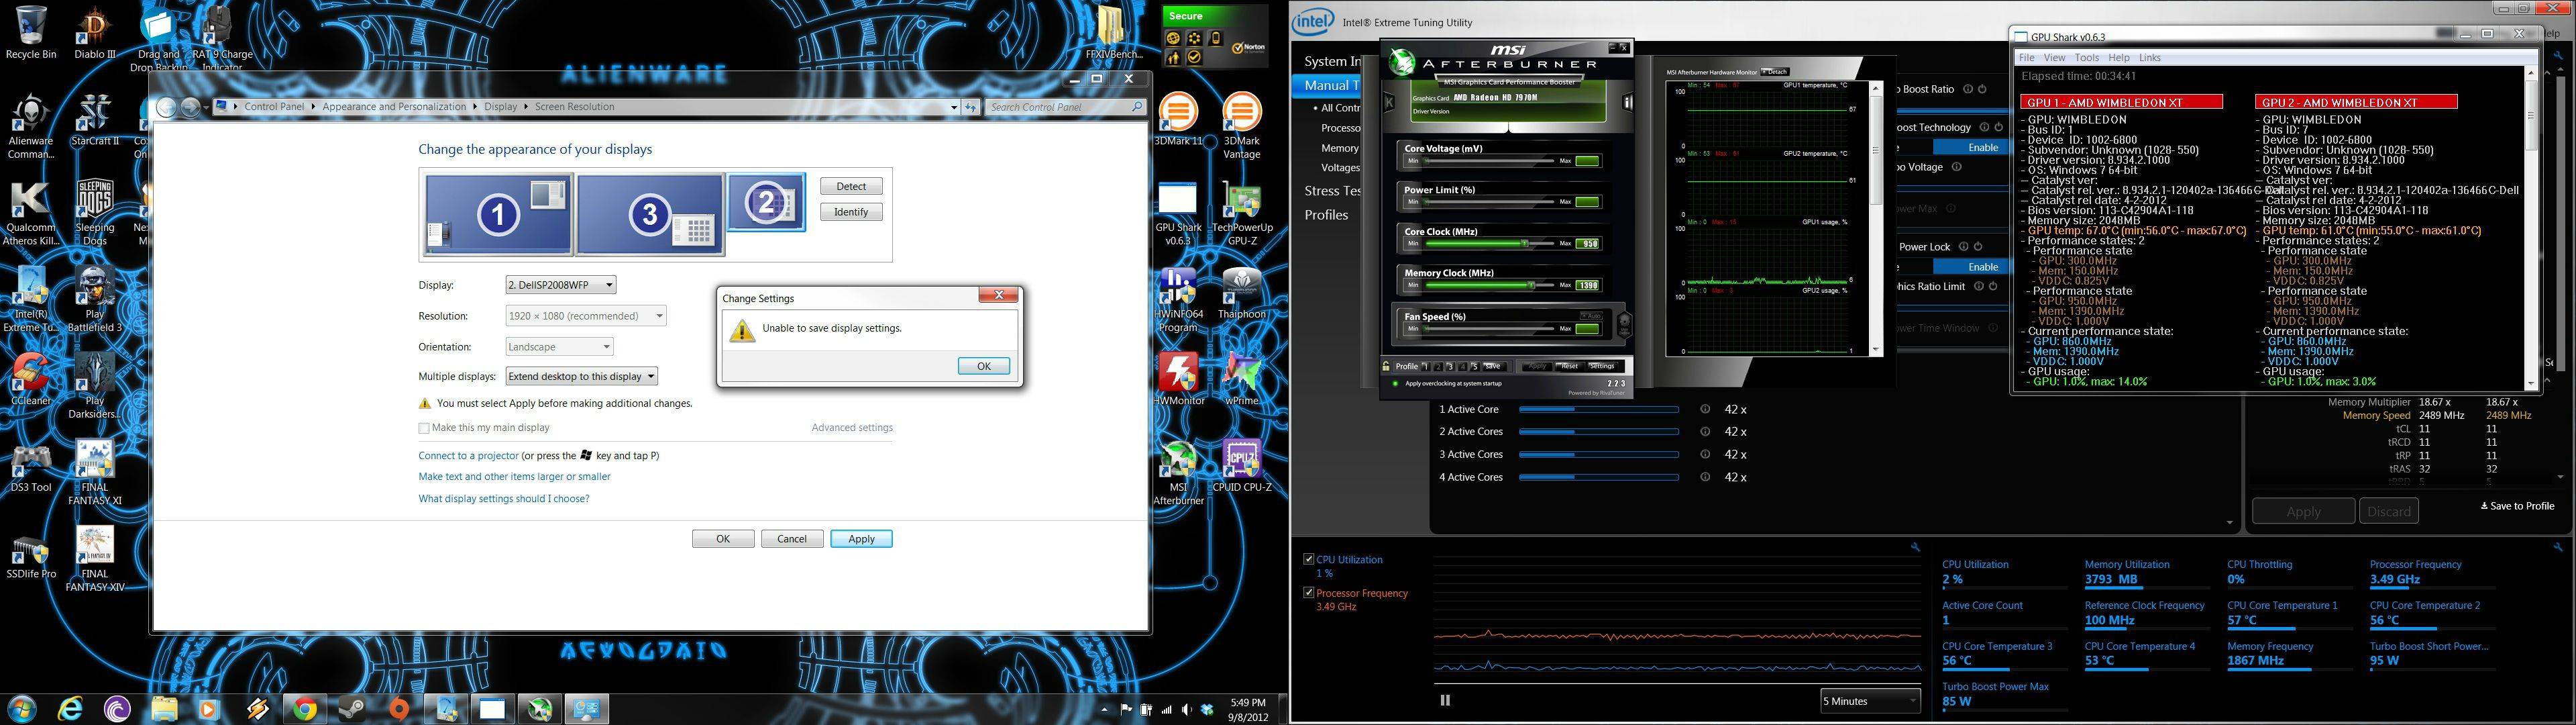Viewport: 2576px width, 725px height.
Task: Open the Display selection dropdown
Action: click(560, 285)
